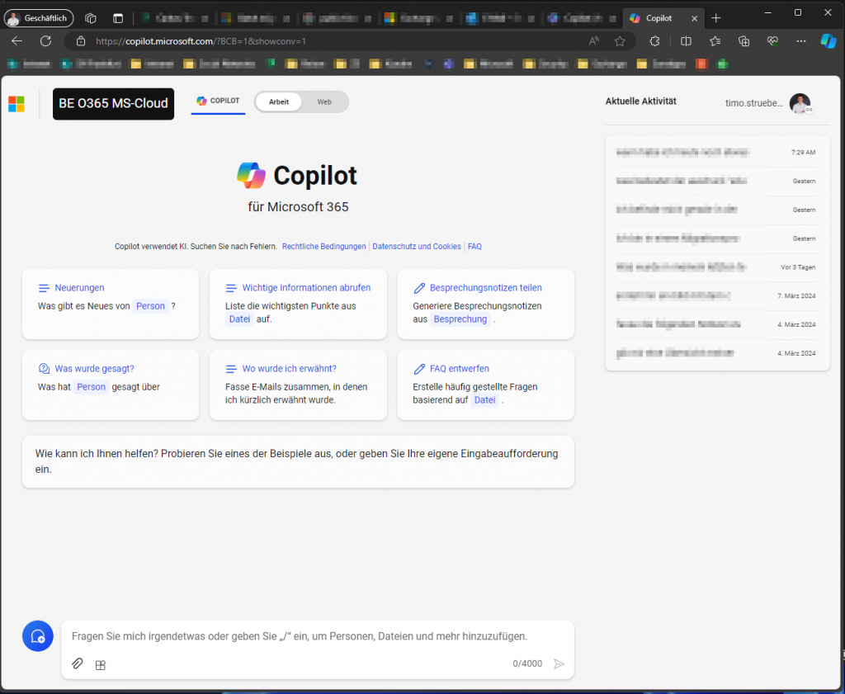Open a new browser tab

point(715,17)
